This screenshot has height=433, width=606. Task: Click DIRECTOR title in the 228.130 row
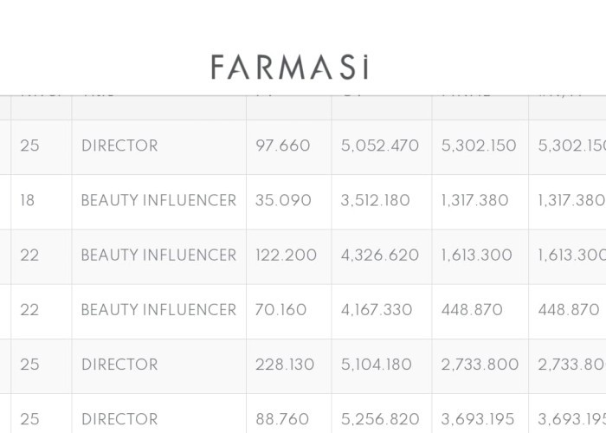pyautogui.click(x=119, y=365)
